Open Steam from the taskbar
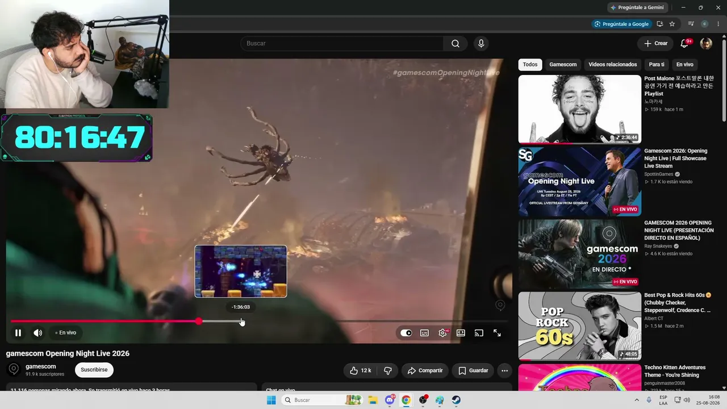727x409 pixels. [456, 400]
